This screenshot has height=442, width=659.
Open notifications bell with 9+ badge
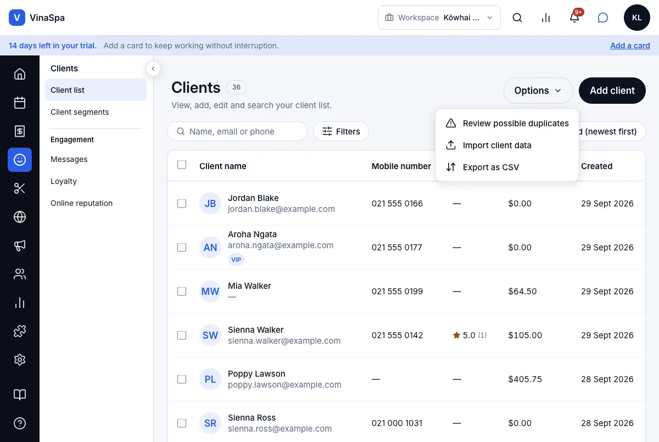(574, 18)
